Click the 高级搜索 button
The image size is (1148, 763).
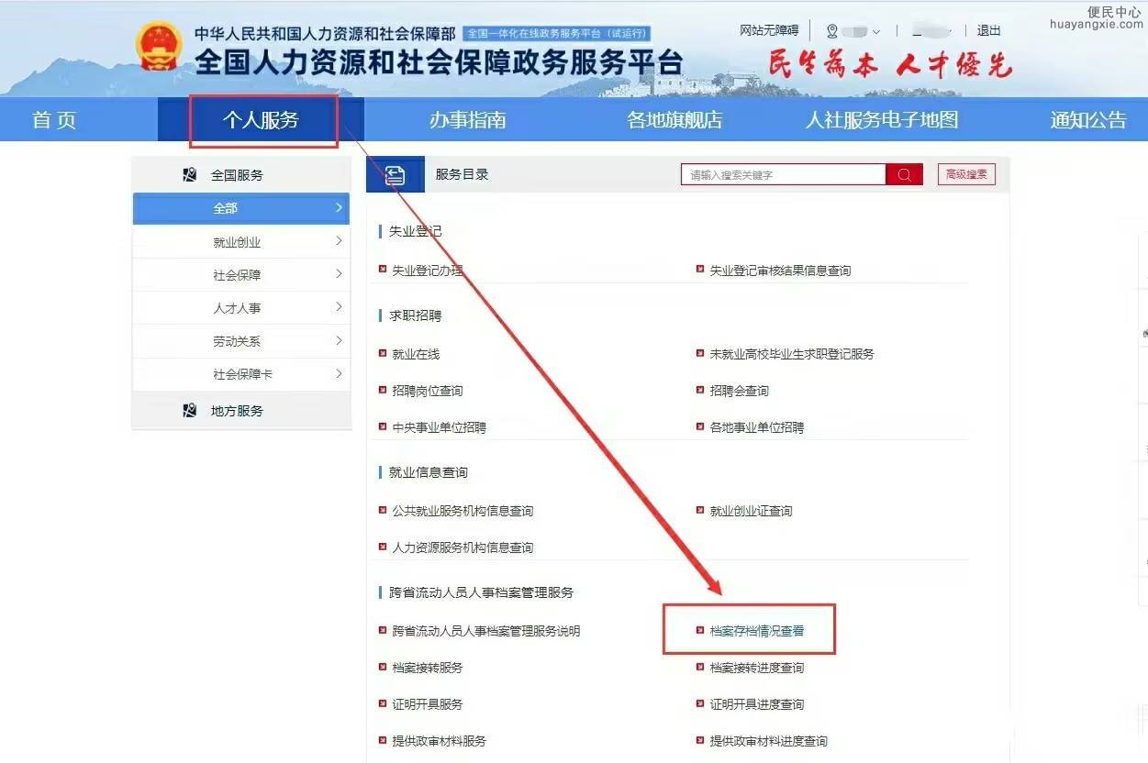966,174
